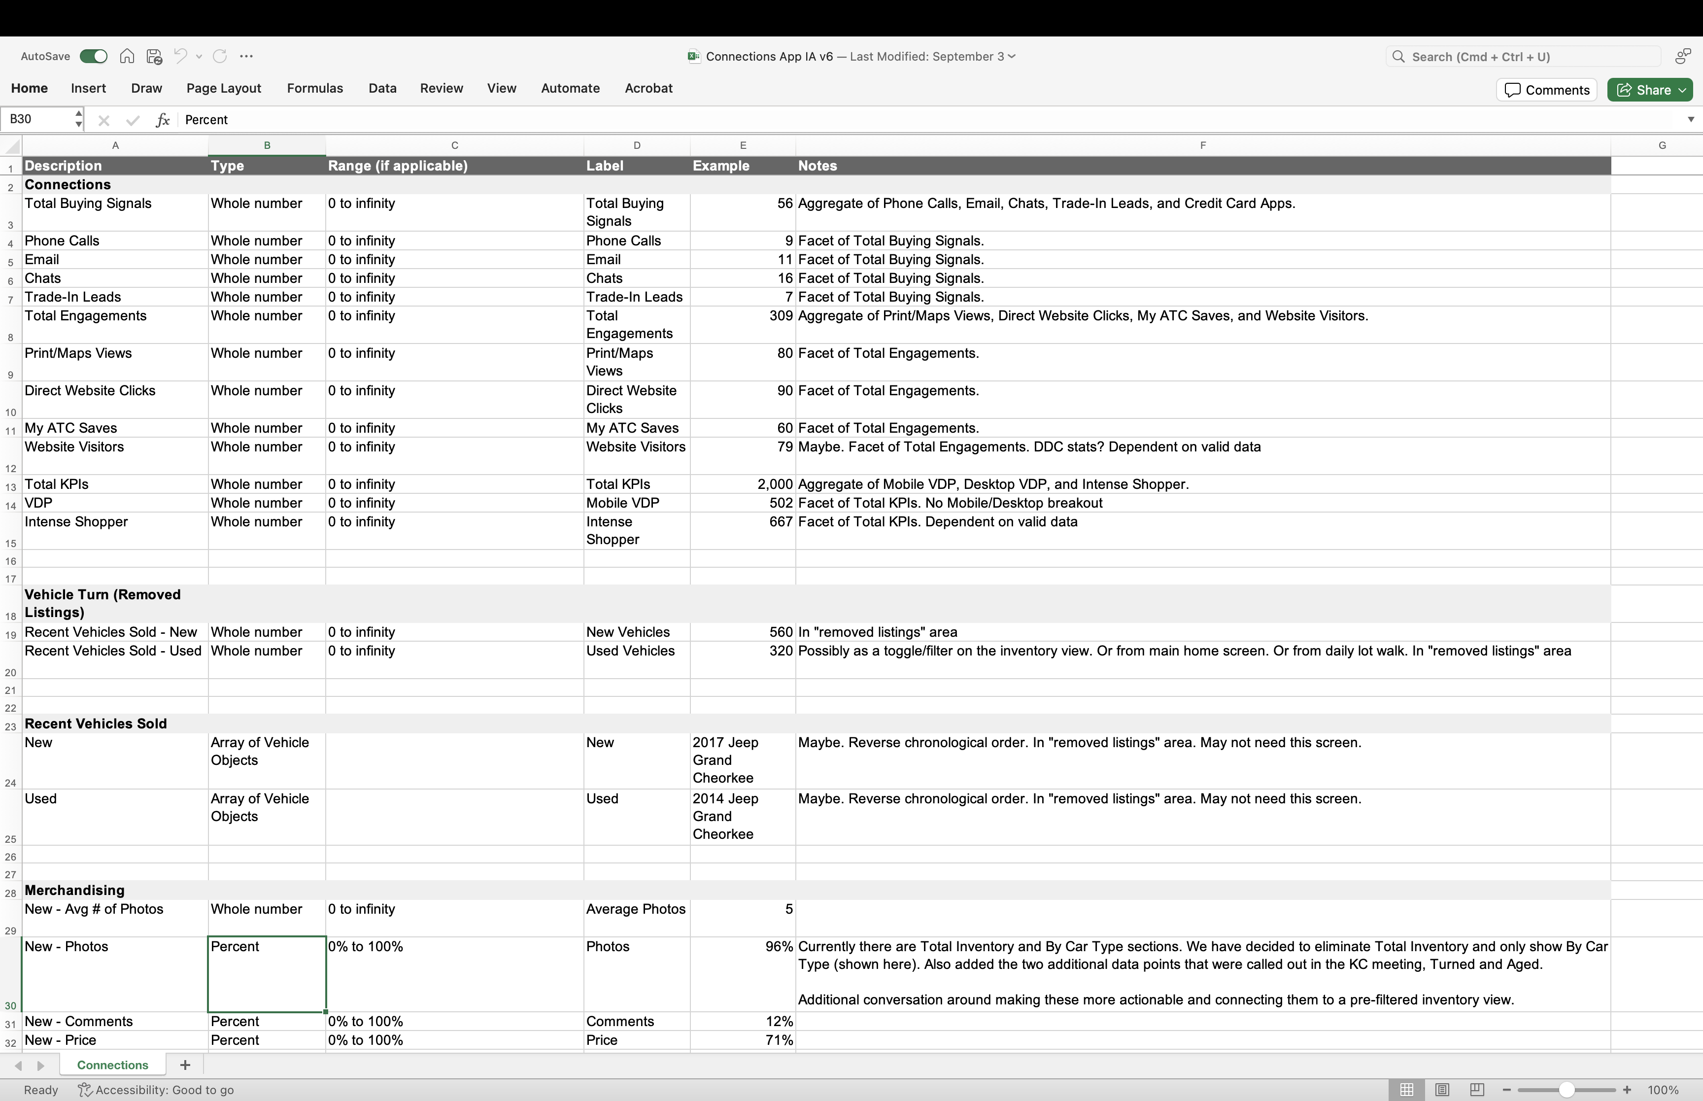Click the confirm checkmark in formula bar
1703x1101 pixels.
click(x=133, y=120)
